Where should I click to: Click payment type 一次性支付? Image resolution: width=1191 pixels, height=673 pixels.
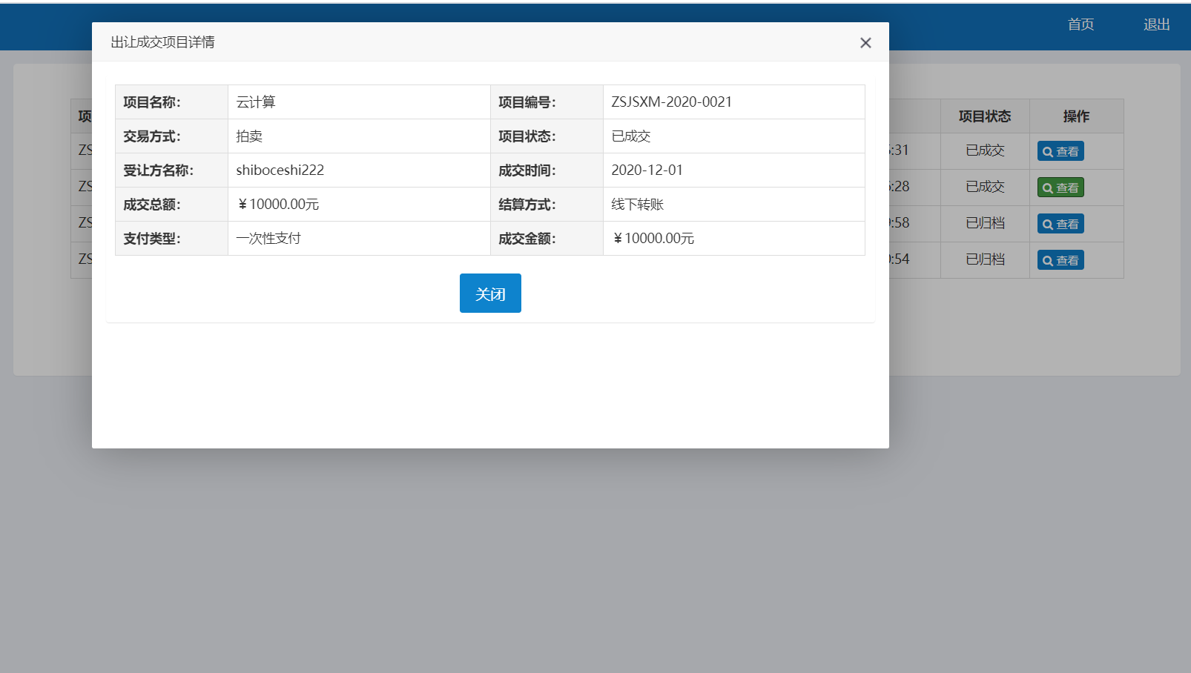click(x=268, y=239)
